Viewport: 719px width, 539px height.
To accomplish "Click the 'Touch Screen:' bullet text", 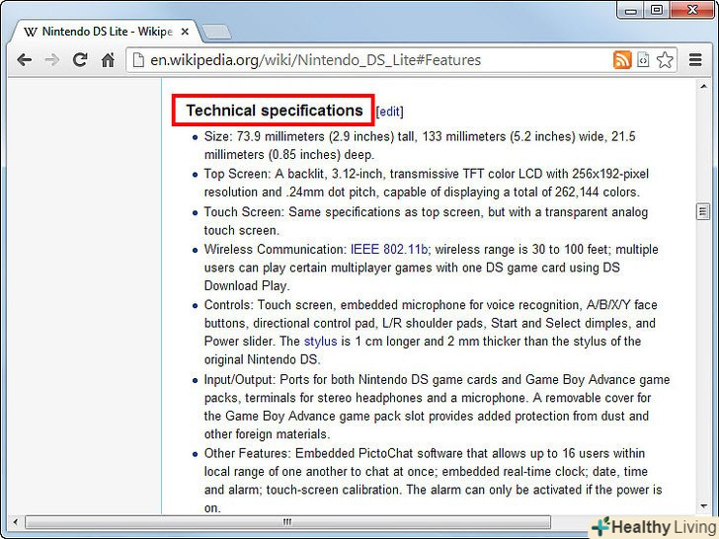I will pos(244,212).
